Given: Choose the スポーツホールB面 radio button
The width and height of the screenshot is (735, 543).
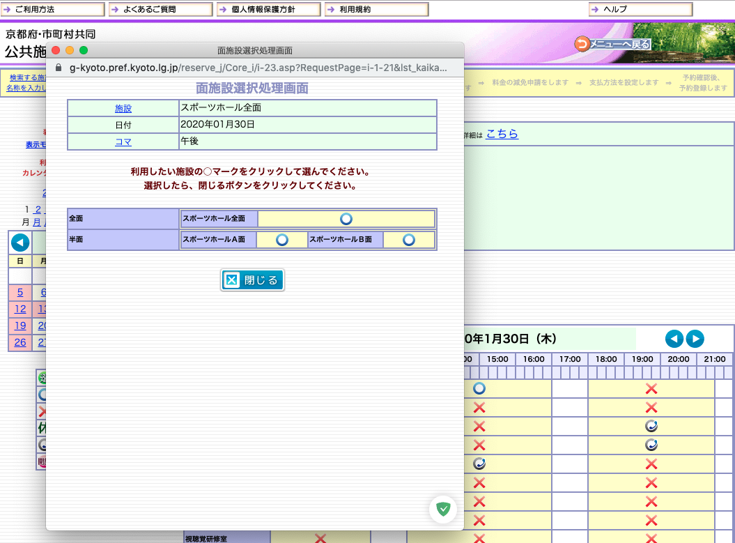Looking at the screenshot, I should coord(408,239).
